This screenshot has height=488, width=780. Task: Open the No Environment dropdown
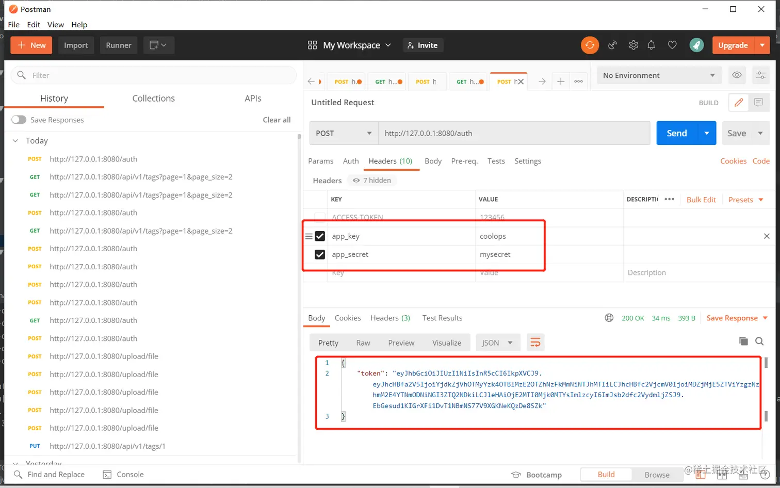659,75
